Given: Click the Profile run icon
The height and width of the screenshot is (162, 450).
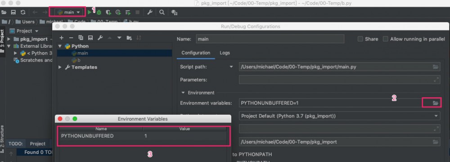Looking at the screenshot, I should [x=118, y=12].
